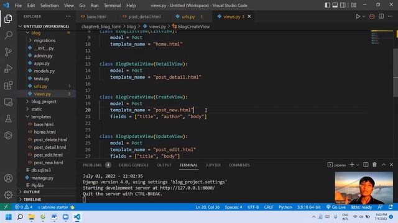
Task: Collapse the UNTITLED (WORKSPACE) section
Action: click(46, 26)
